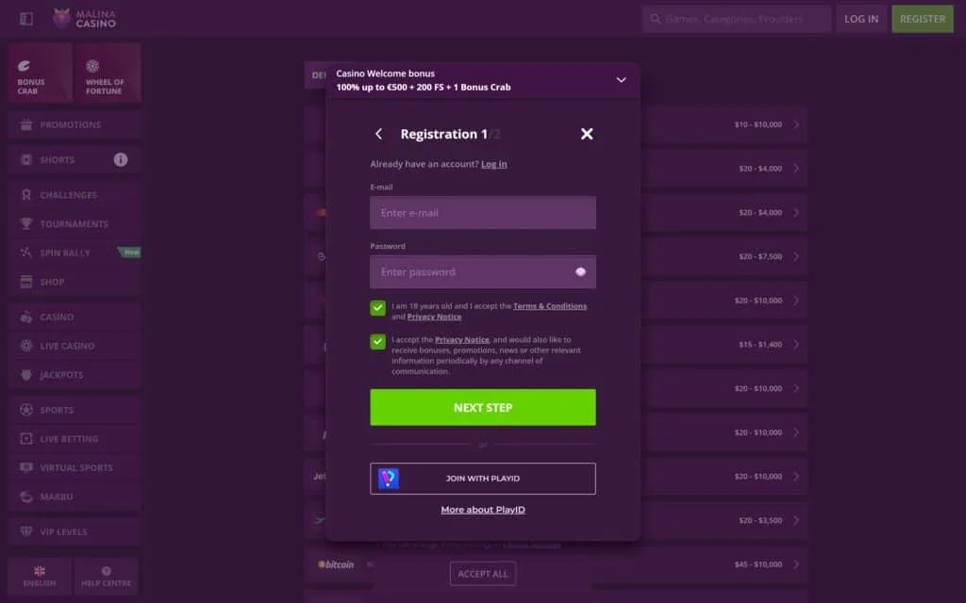Image resolution: width=966 pixels, height=603 pixels.
Task: Click the LOG IN header button
Action: (x=861, y=19)
